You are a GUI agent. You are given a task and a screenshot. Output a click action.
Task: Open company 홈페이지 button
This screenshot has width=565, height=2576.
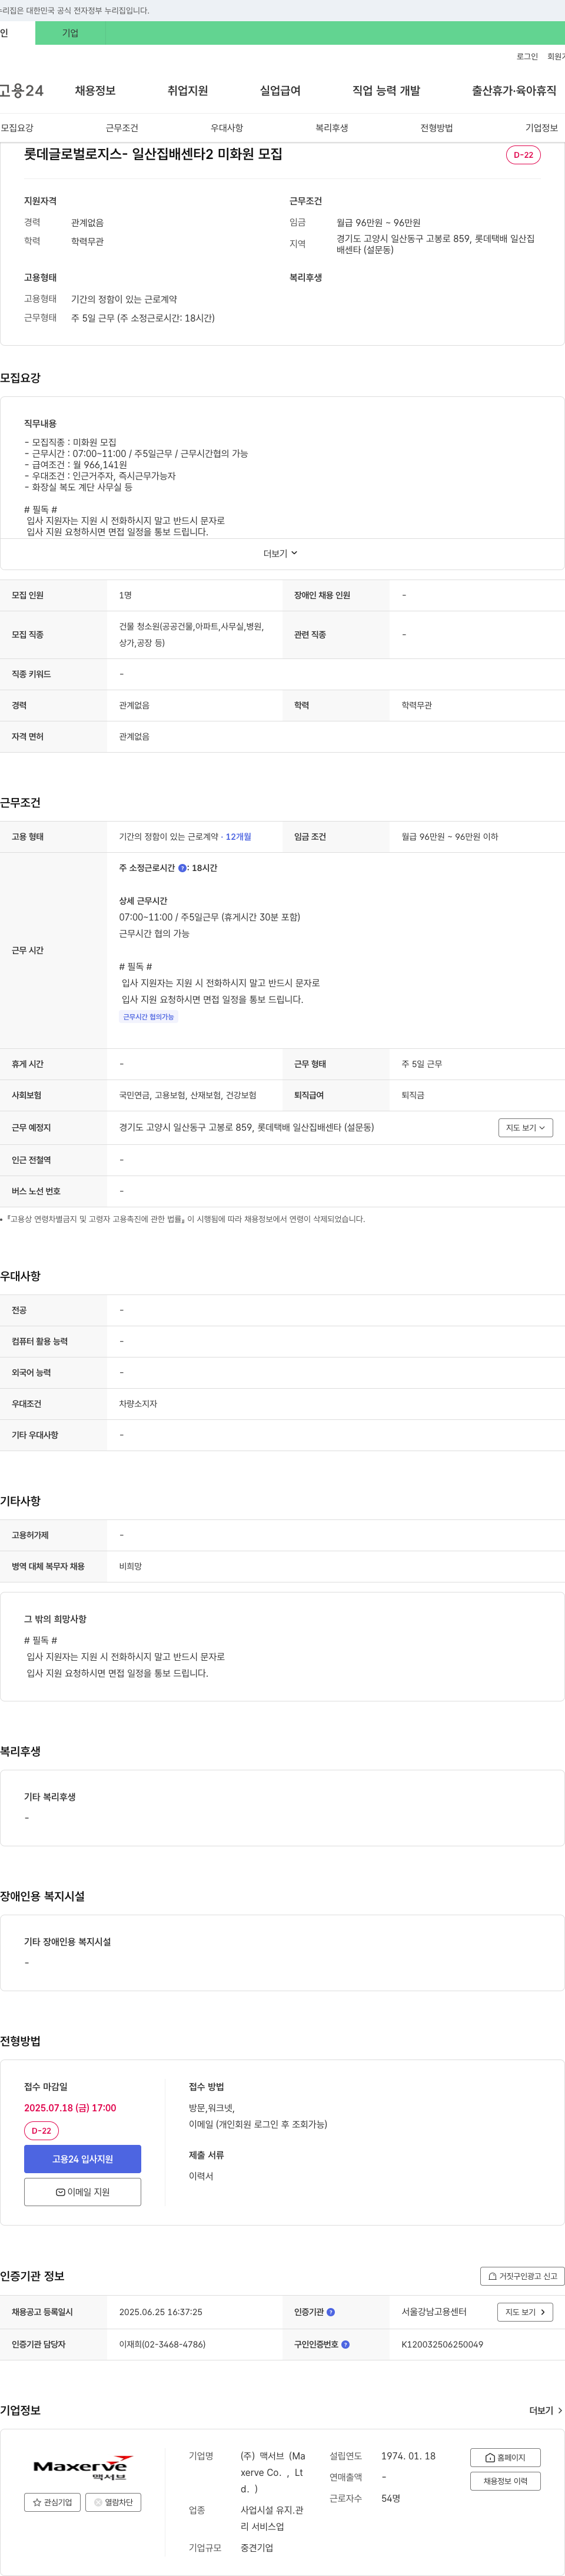505,2457
